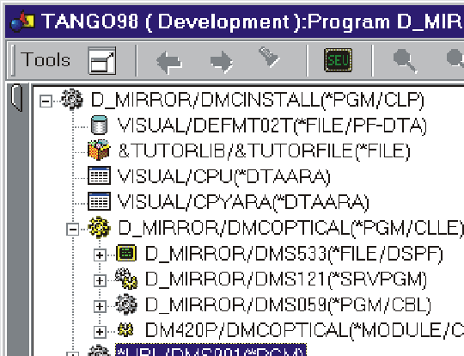Select D_MIRROR/DMCINSTALL(*PGM/CLP) tree row
Viewport: 464px width, 356px height.
[x=258, y=100]
